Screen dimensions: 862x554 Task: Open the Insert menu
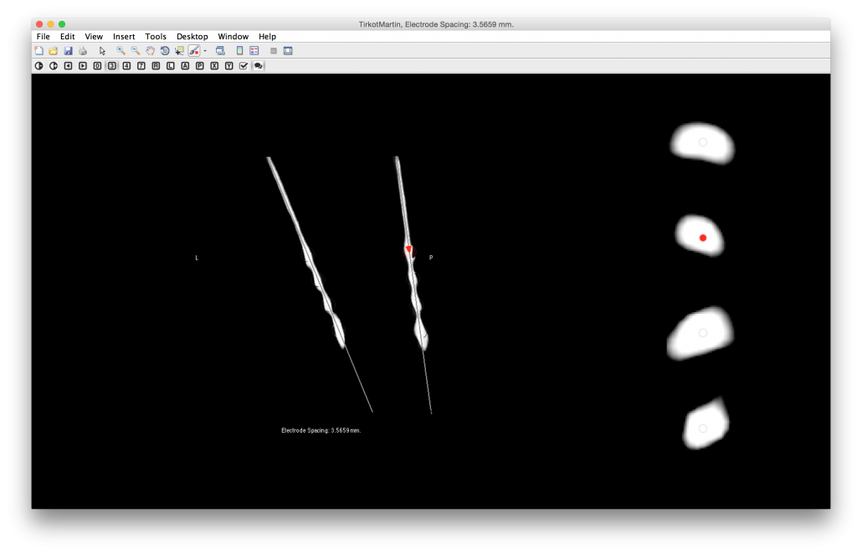pos(124,36)
